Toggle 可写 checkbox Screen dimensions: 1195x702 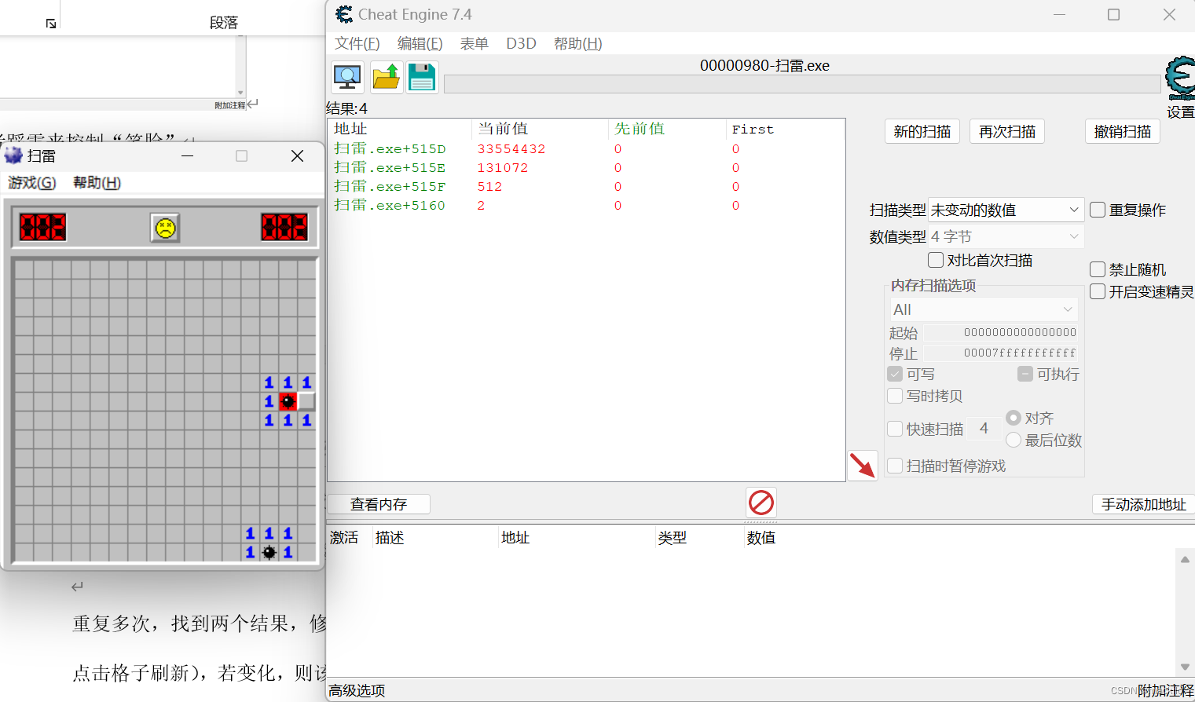(x=895, y=374)
